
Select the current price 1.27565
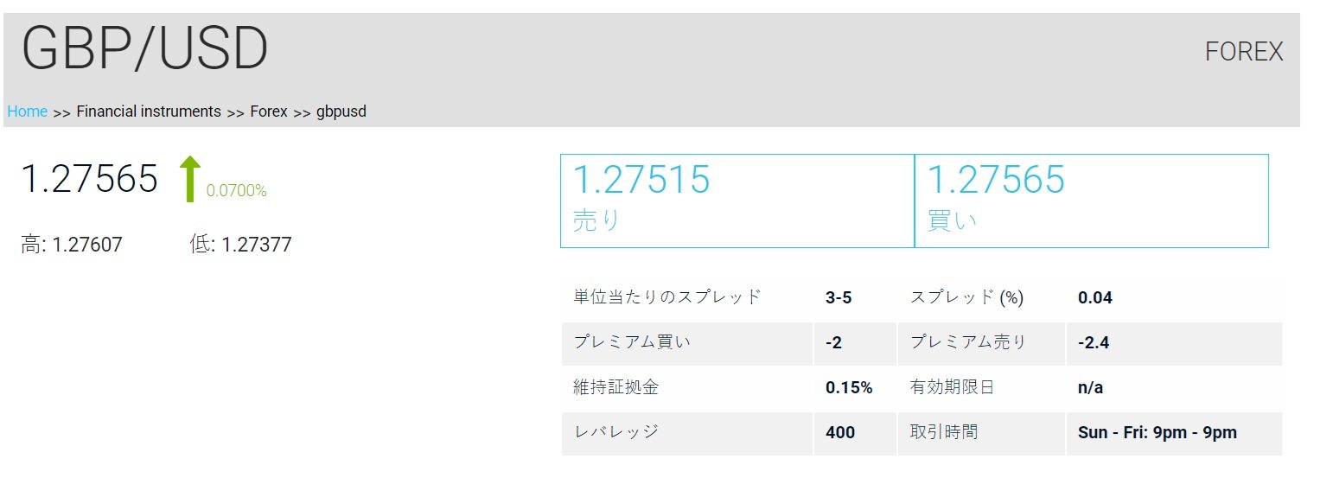point(90,179)
